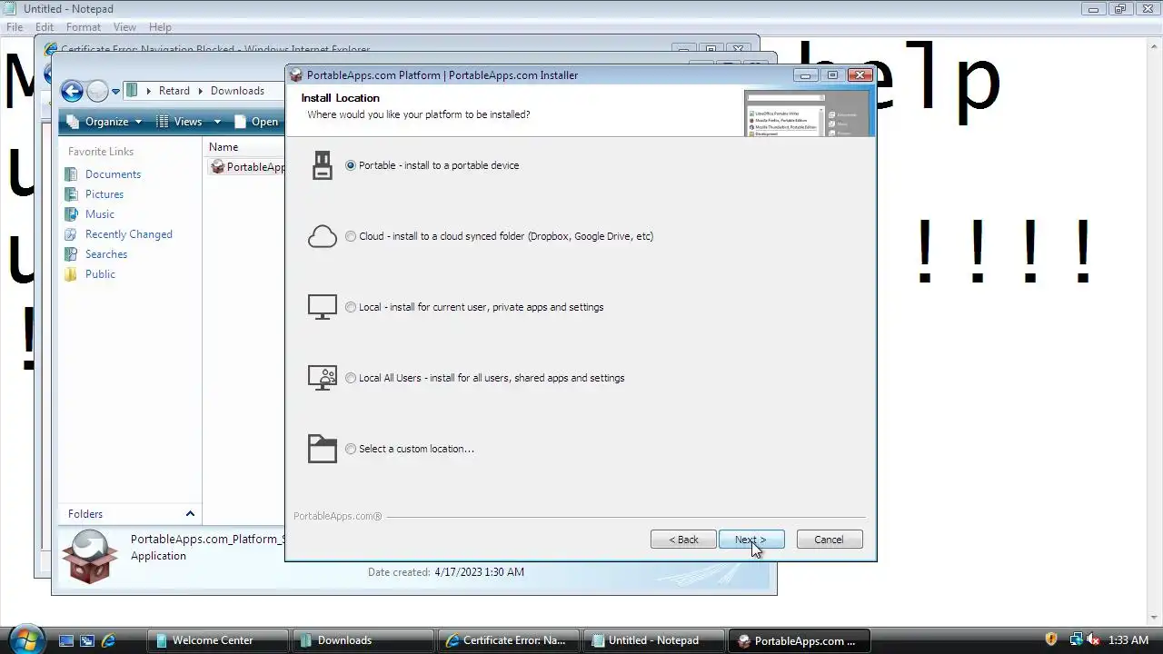Click the Next button in installer
1163x654 pixels.
click(751, 540)
